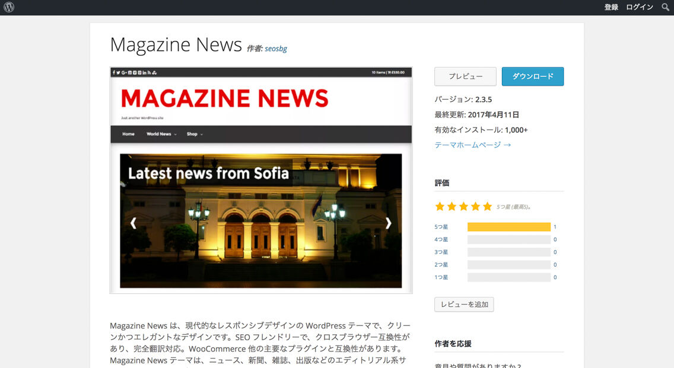Screen dimensions: 674x368
Task: Click the theme screenshot slider image
Action: click(x=261, y=220)
